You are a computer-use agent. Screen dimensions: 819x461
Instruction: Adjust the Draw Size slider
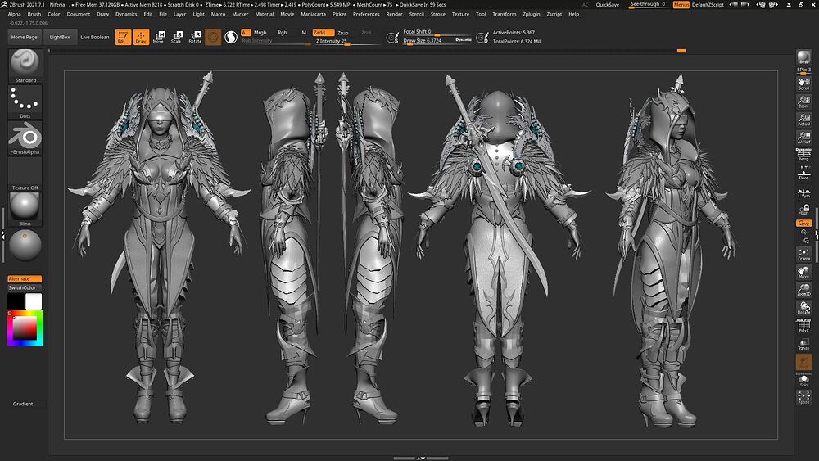pos(437,41)
